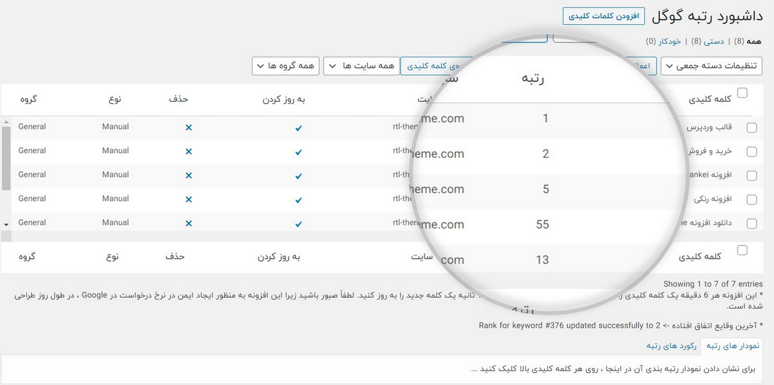Click the table's vertical scrollbar thumb
Viewport: 774px width, 385px height.
[6, 158]
